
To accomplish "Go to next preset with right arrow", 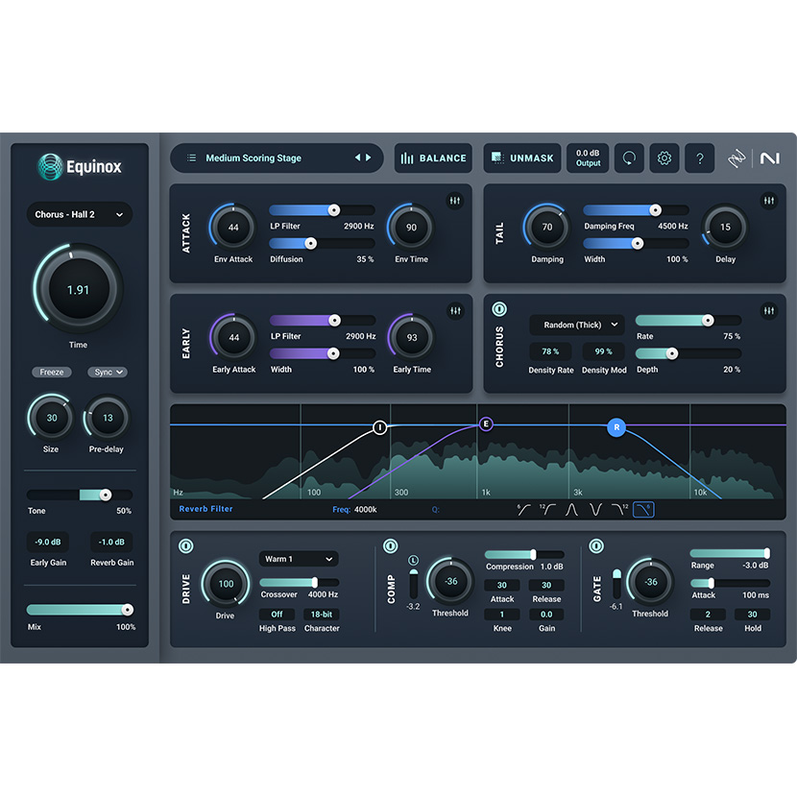I will [x=369, y=158].
